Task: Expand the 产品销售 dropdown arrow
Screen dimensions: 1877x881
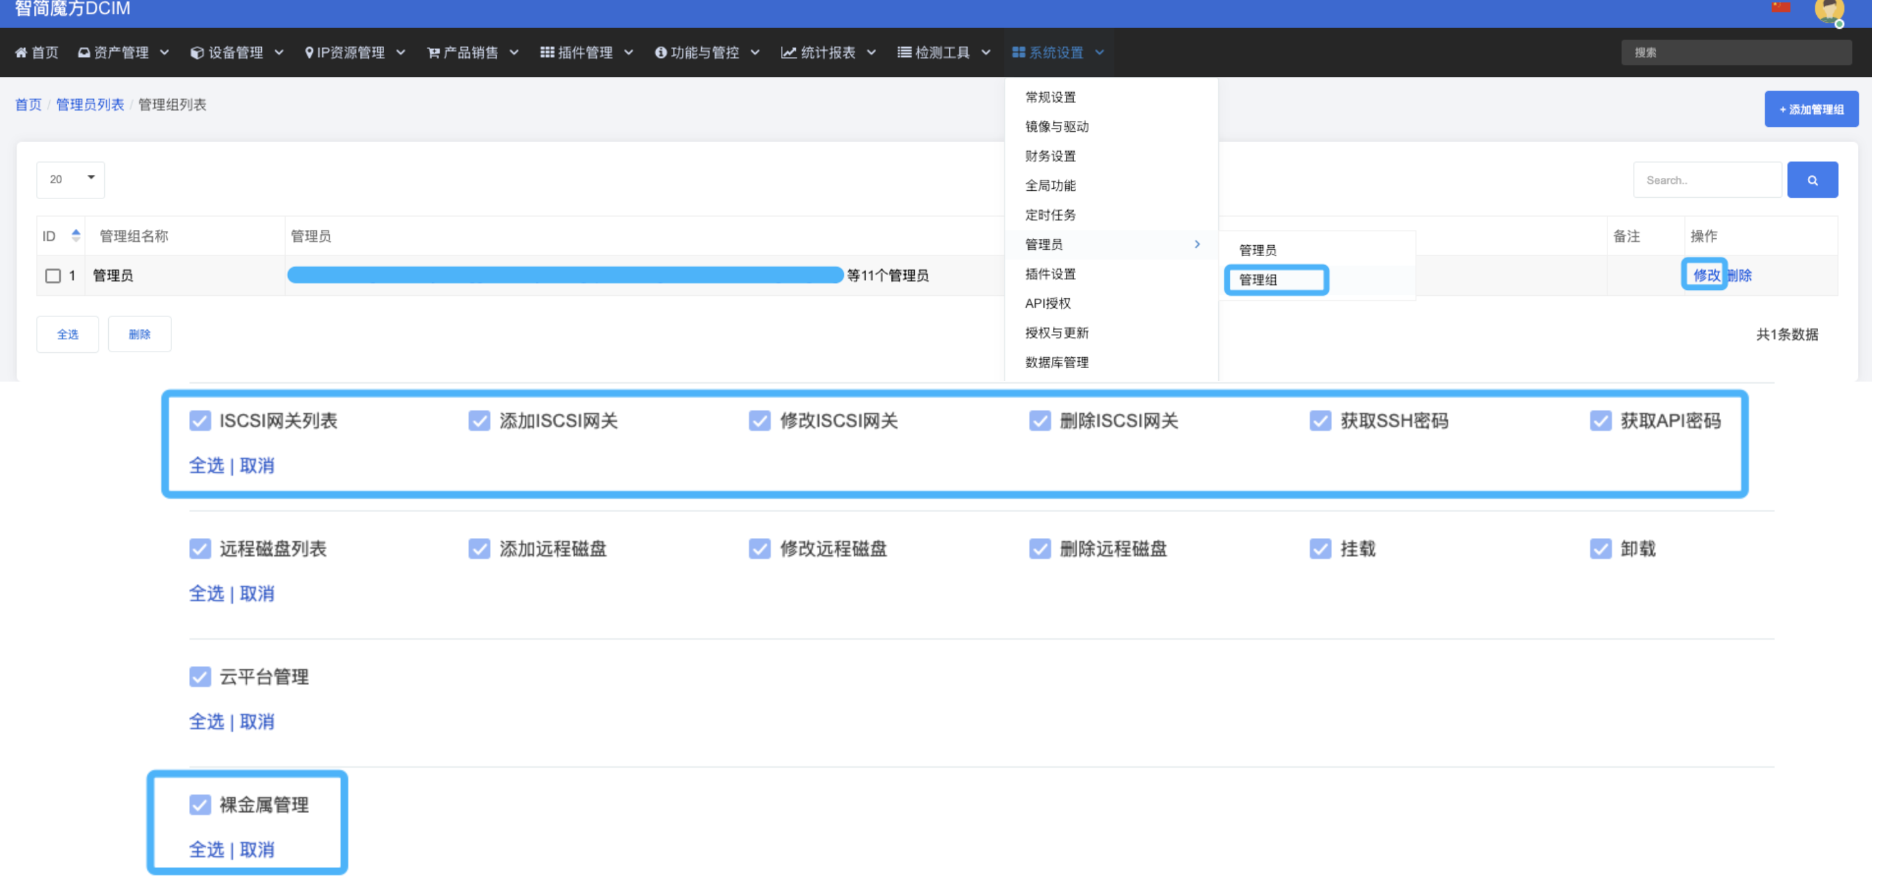Action: 515,53
